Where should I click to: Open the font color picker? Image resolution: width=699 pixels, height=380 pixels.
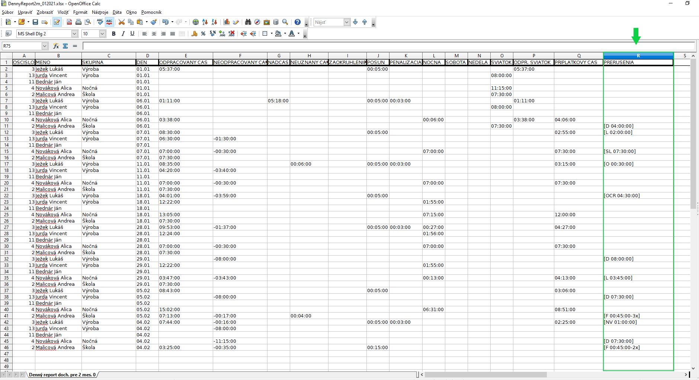(x=298, y=34)
